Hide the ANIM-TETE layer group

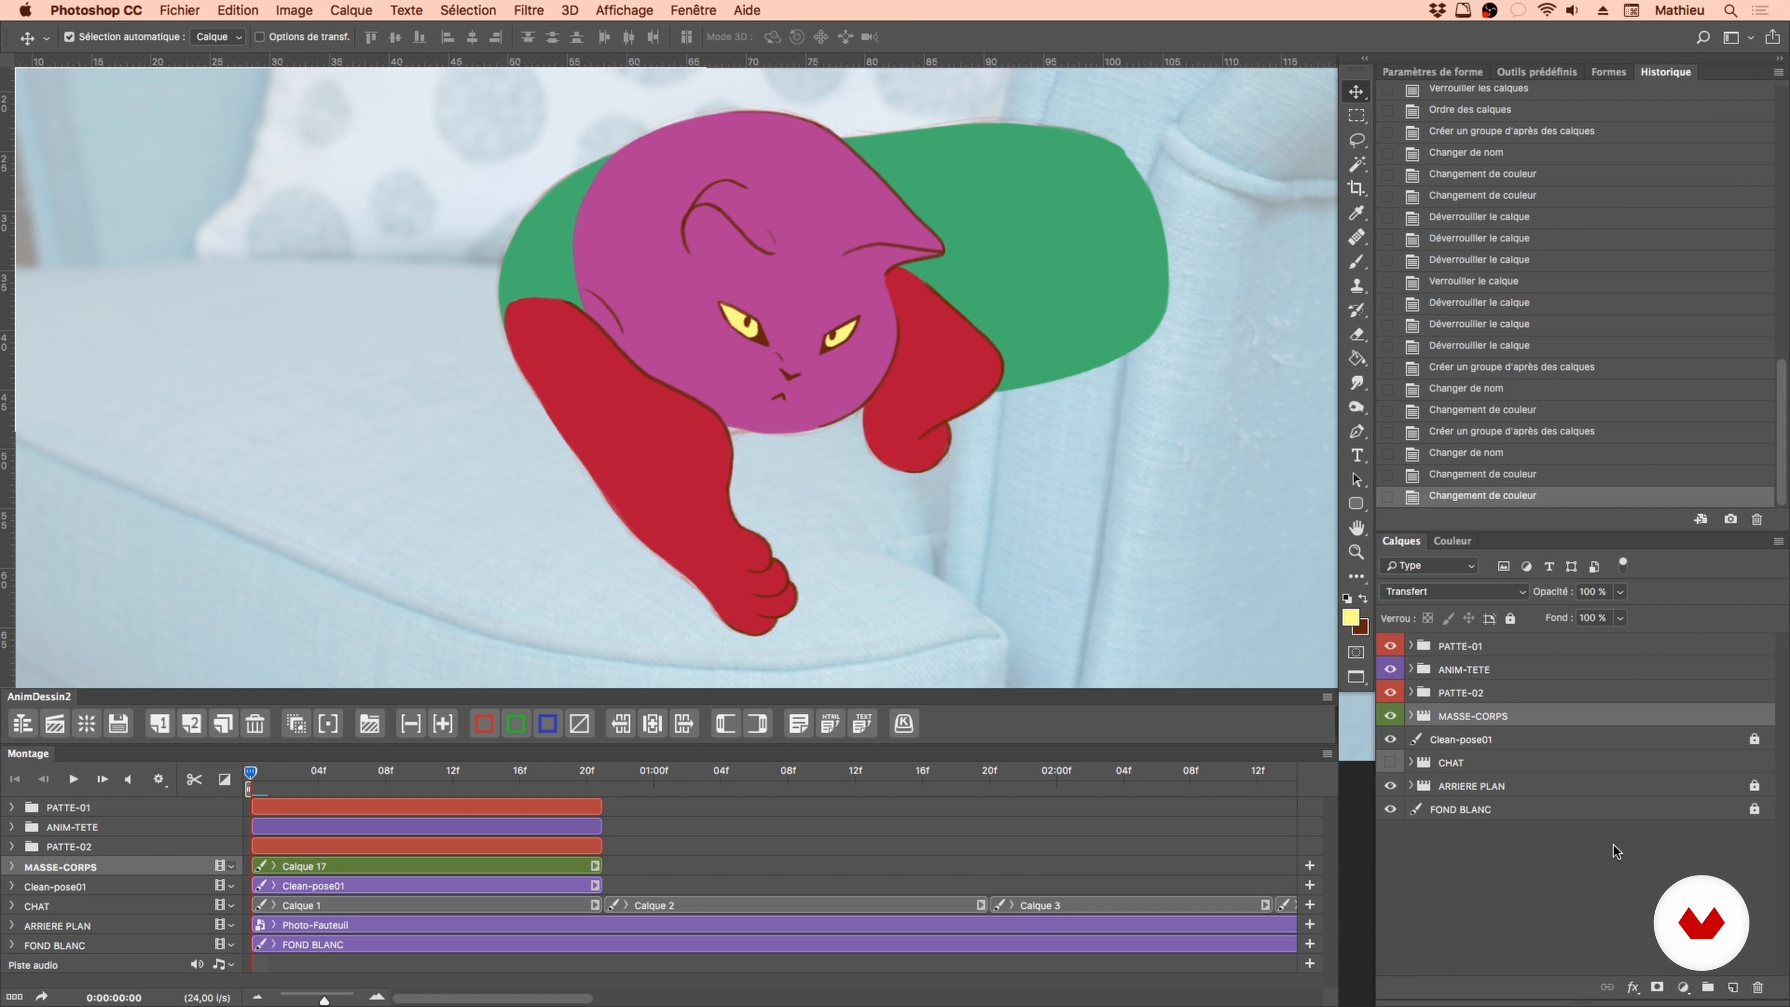pyautogui.click(x=1390, y=669)
